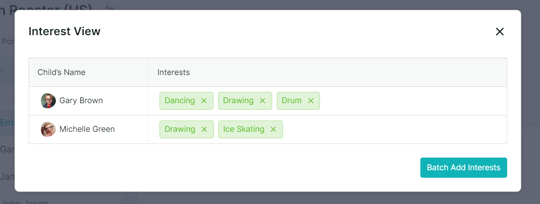This screenshot has width=540, height=204.
Task: Click Gary Brown's Drawing tag label
Action: (x=238, y=100)
